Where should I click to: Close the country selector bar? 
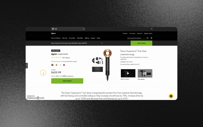point(152,29)
